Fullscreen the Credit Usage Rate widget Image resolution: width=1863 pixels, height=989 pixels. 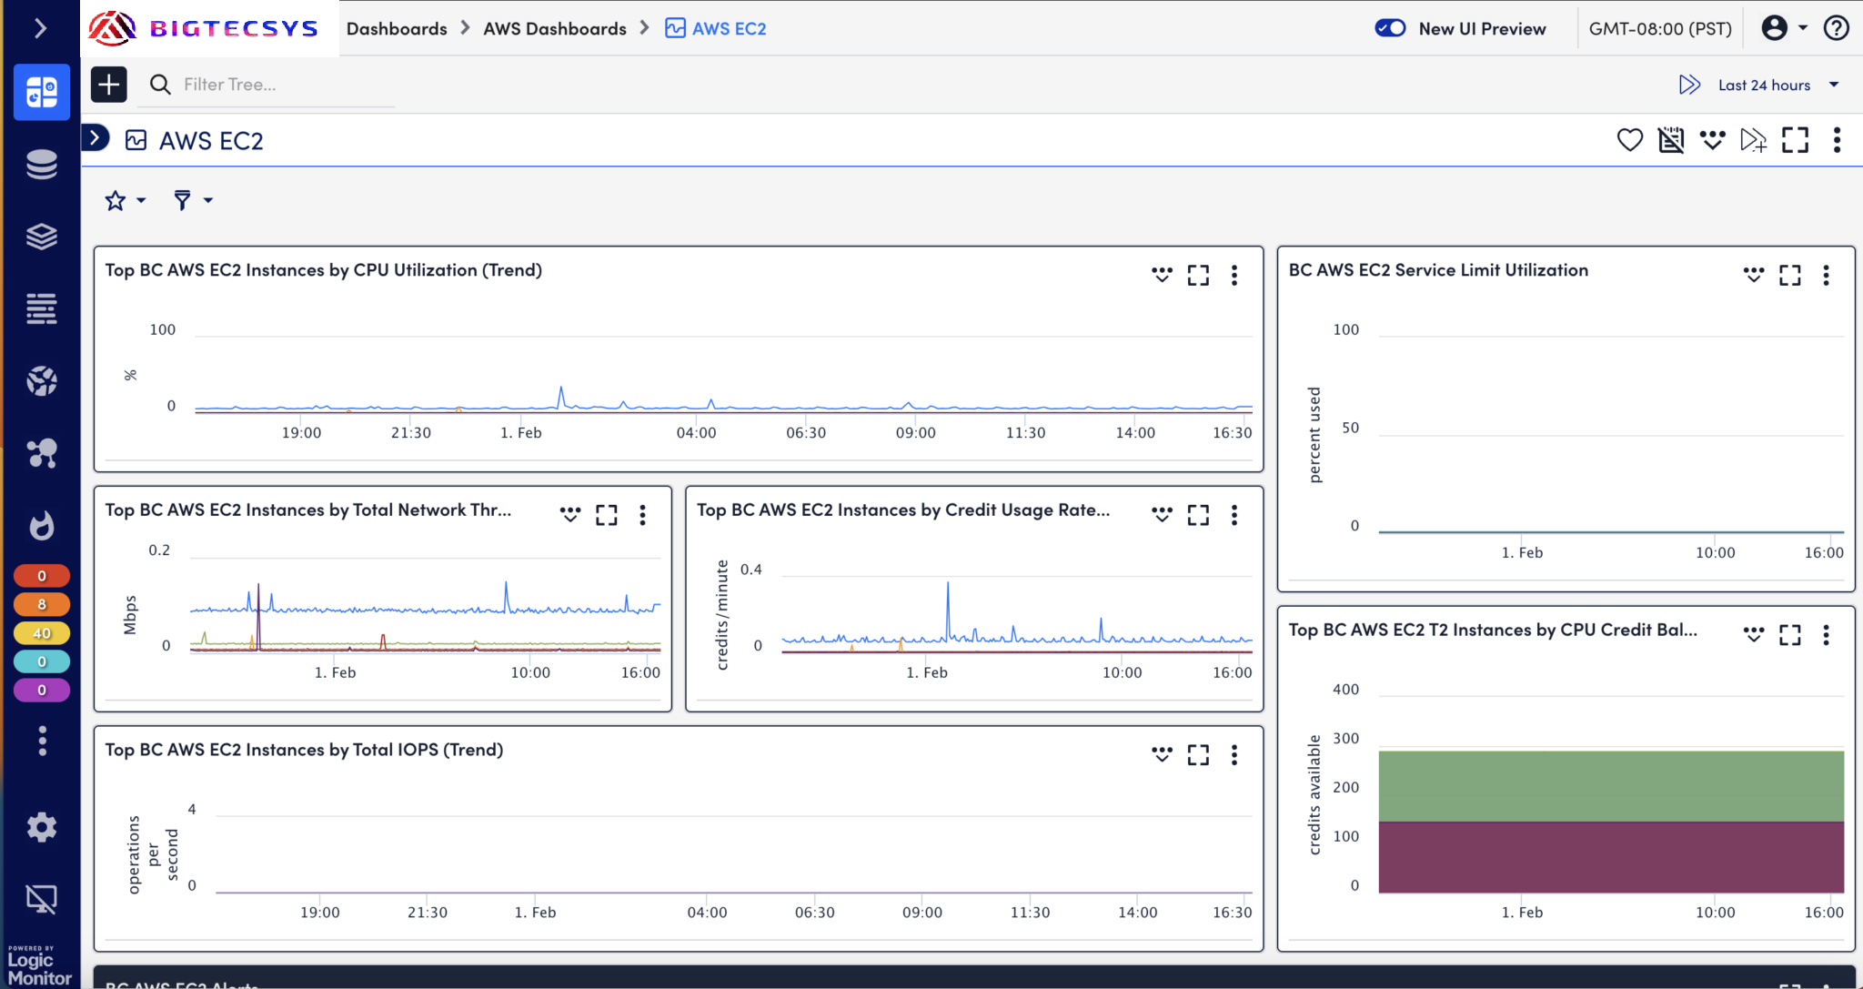pos(1198,515)
